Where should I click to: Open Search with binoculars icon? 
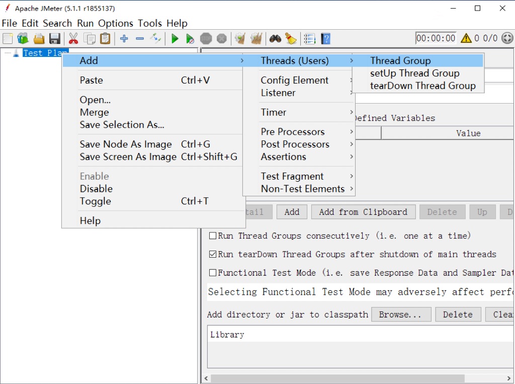(x=275, y=38)
